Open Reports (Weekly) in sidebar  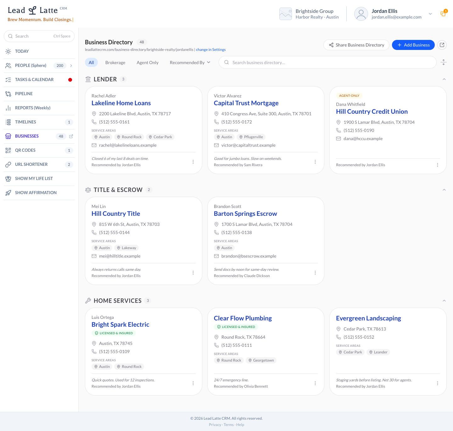point(39,108)
